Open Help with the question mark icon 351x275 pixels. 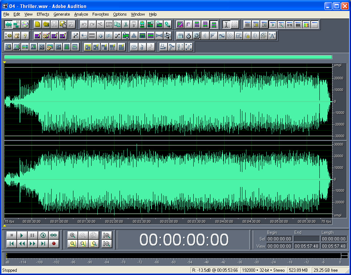coord(25,36)
